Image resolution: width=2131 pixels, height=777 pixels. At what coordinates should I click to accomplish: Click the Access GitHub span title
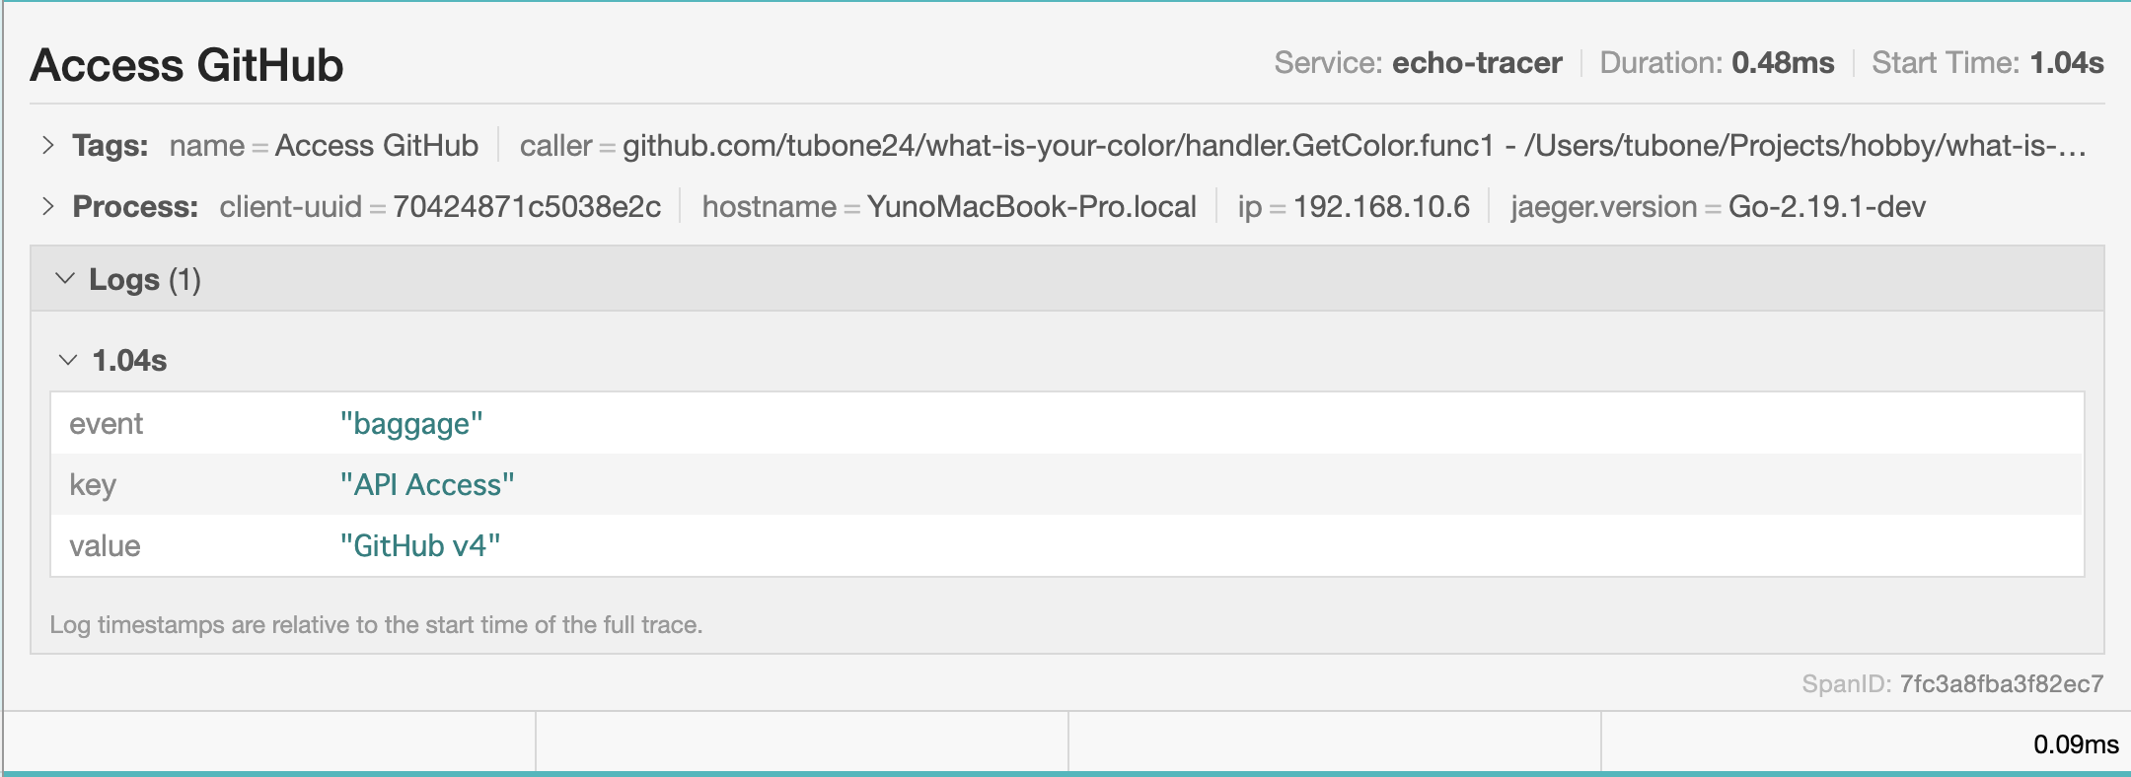187,67
